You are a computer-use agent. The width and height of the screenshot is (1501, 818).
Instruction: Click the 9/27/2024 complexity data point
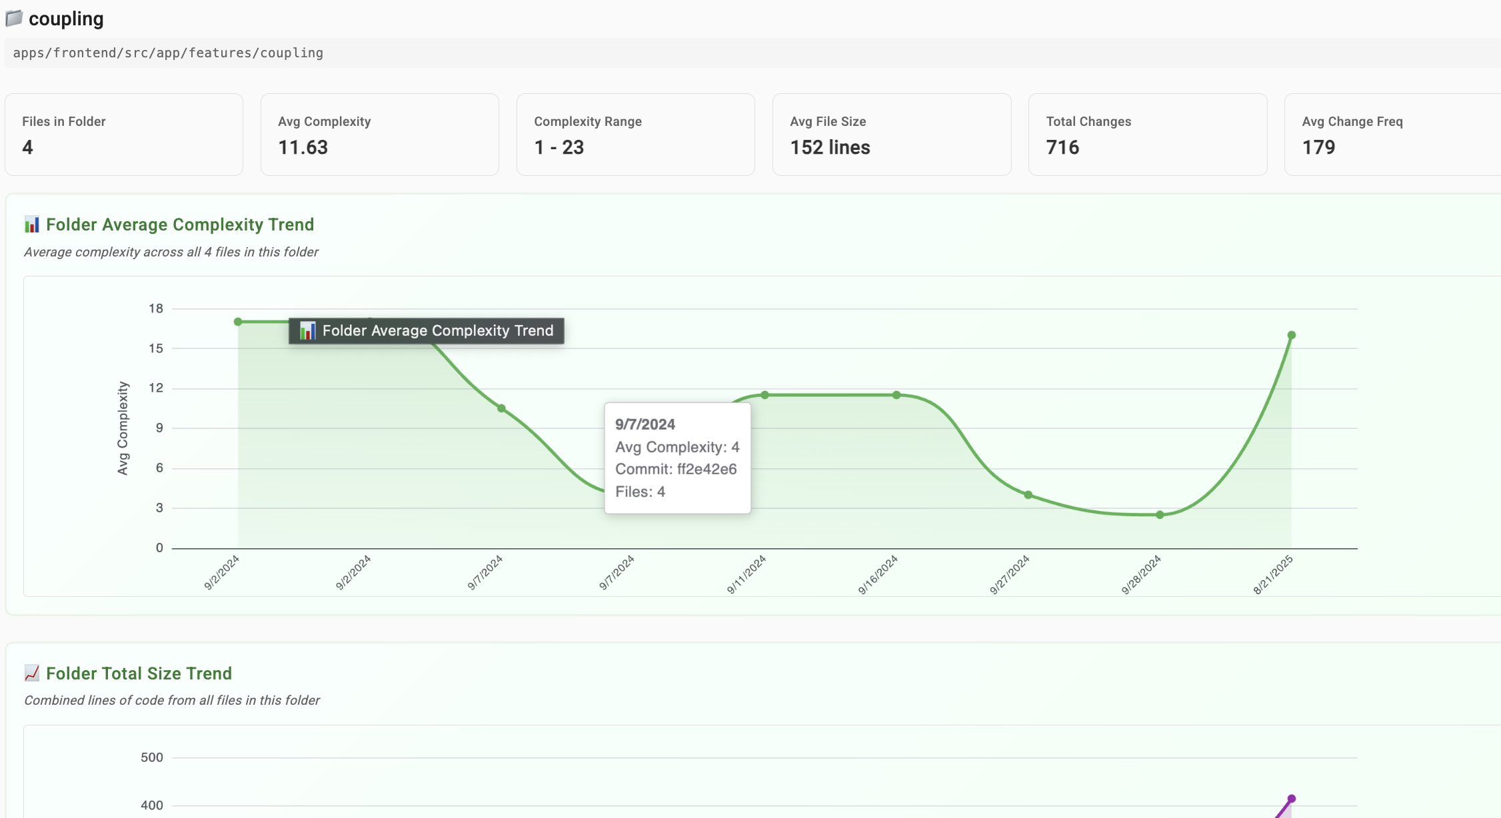pos(1028,495)
